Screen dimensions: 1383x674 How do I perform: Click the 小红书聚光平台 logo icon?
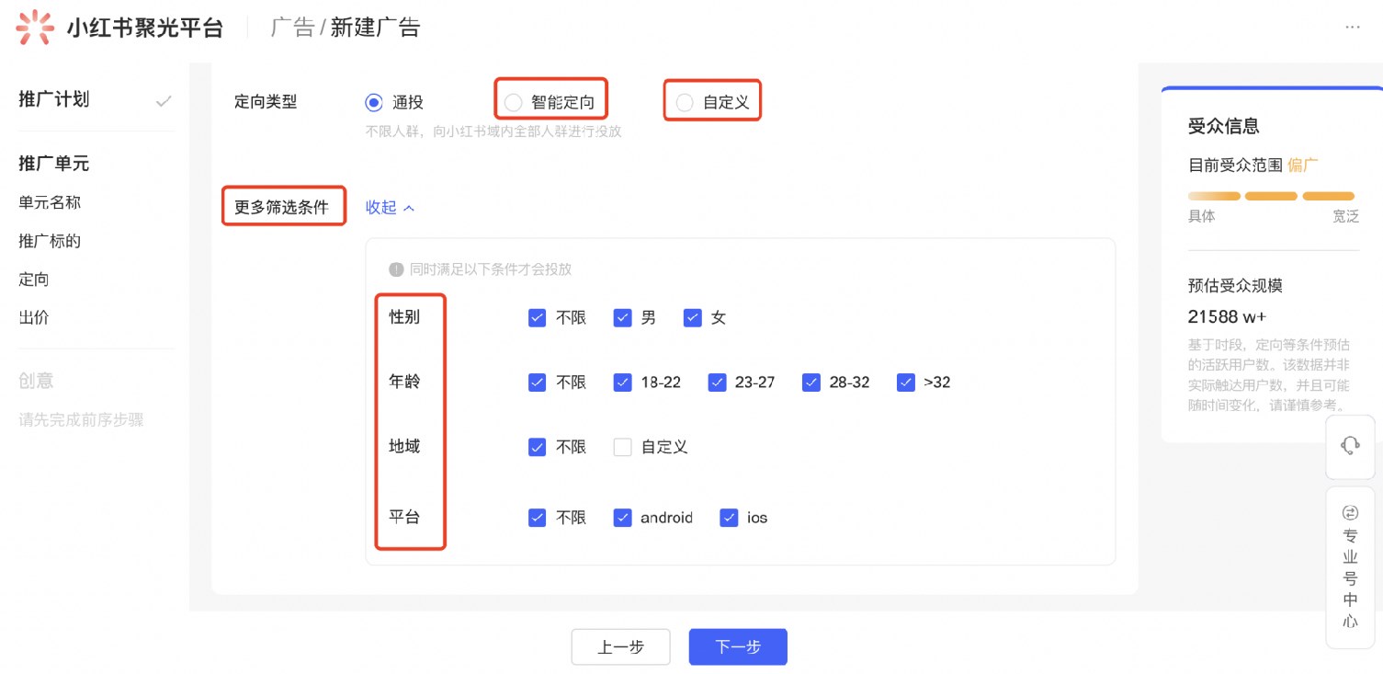click(35, 28)
